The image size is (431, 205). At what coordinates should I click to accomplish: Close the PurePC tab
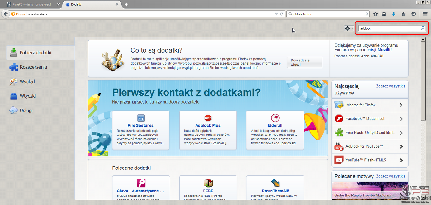tap(58, 5)
